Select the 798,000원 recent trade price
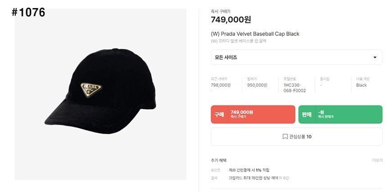 pyautogui.click(x=220, y=85)
